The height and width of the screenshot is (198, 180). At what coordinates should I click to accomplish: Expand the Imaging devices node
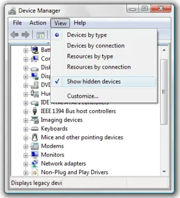coord(25,121)
